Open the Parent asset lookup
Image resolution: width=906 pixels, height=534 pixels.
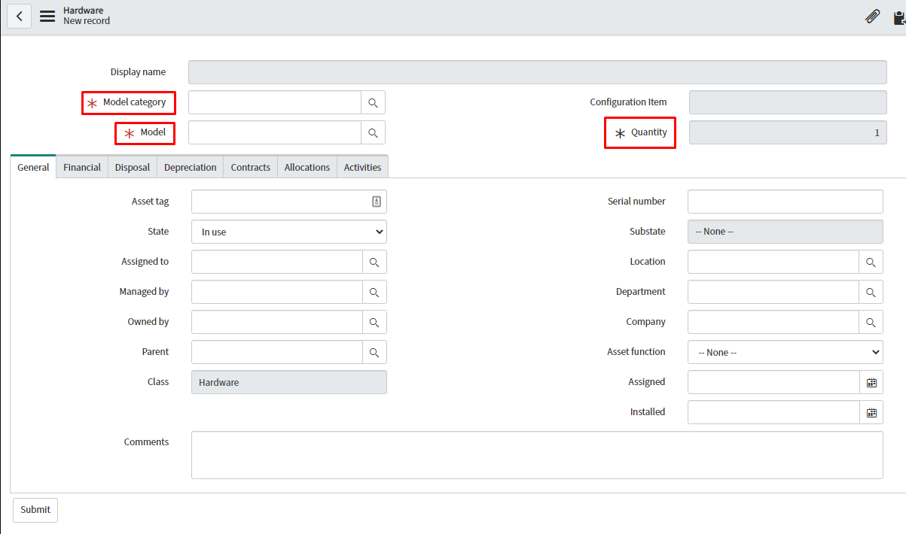tap(374, 352)
